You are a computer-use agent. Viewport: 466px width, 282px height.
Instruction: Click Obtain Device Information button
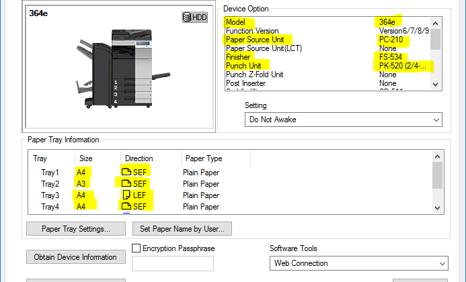[x=76, y=256]
